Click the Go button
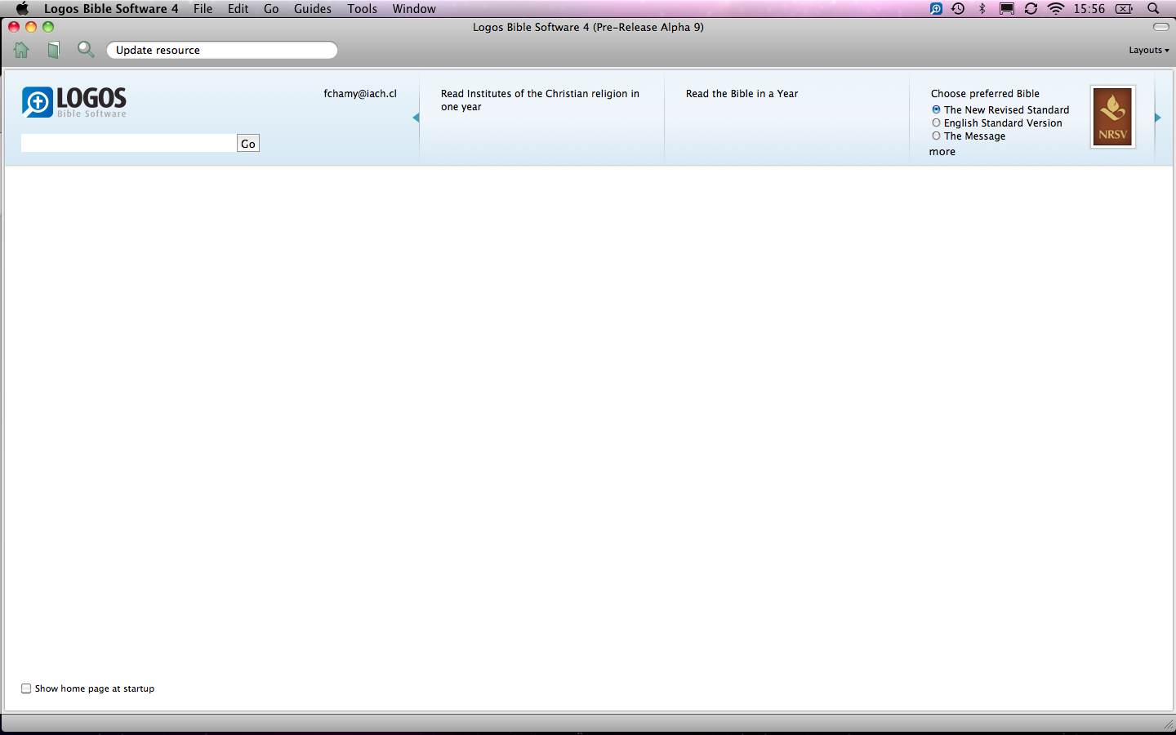Image resolution: width=1176 pixels, height=735 pixels. (x=248, y=143)
